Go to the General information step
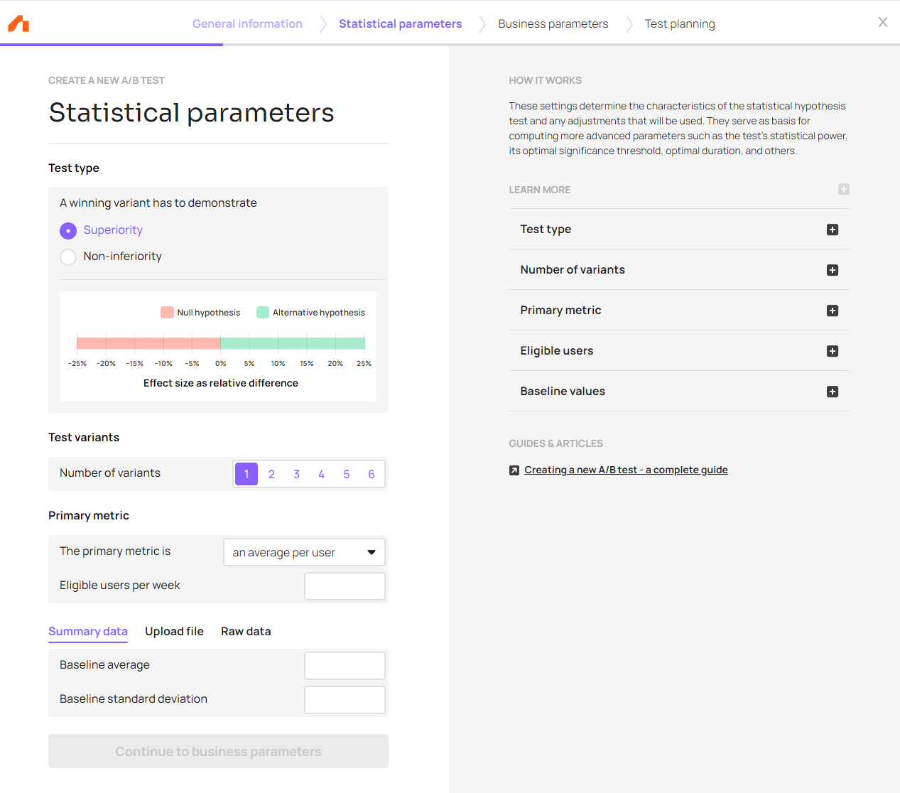 tap(247, 23)
